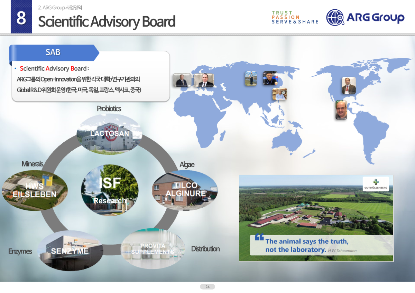Click the 'ARG Group' logo wordmark
This screenshot has height=293, width=415.
point(376,17)
